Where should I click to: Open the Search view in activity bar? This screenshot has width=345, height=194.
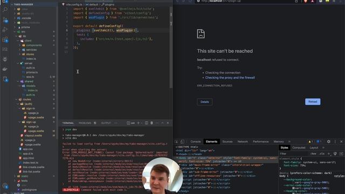(5, 10)
